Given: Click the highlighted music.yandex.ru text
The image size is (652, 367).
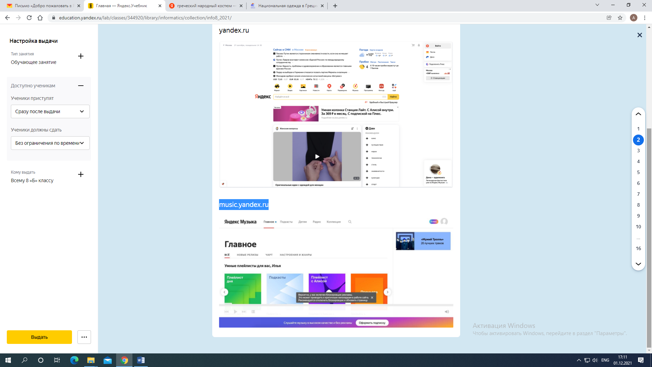Looking at the screenshot, I should click(x=244, y=205).
